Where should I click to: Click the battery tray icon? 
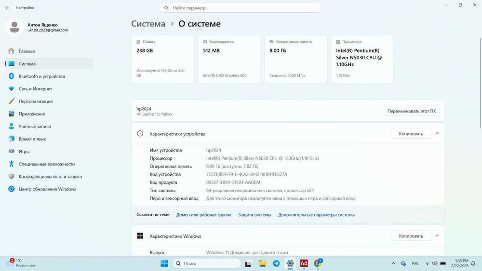443,263
